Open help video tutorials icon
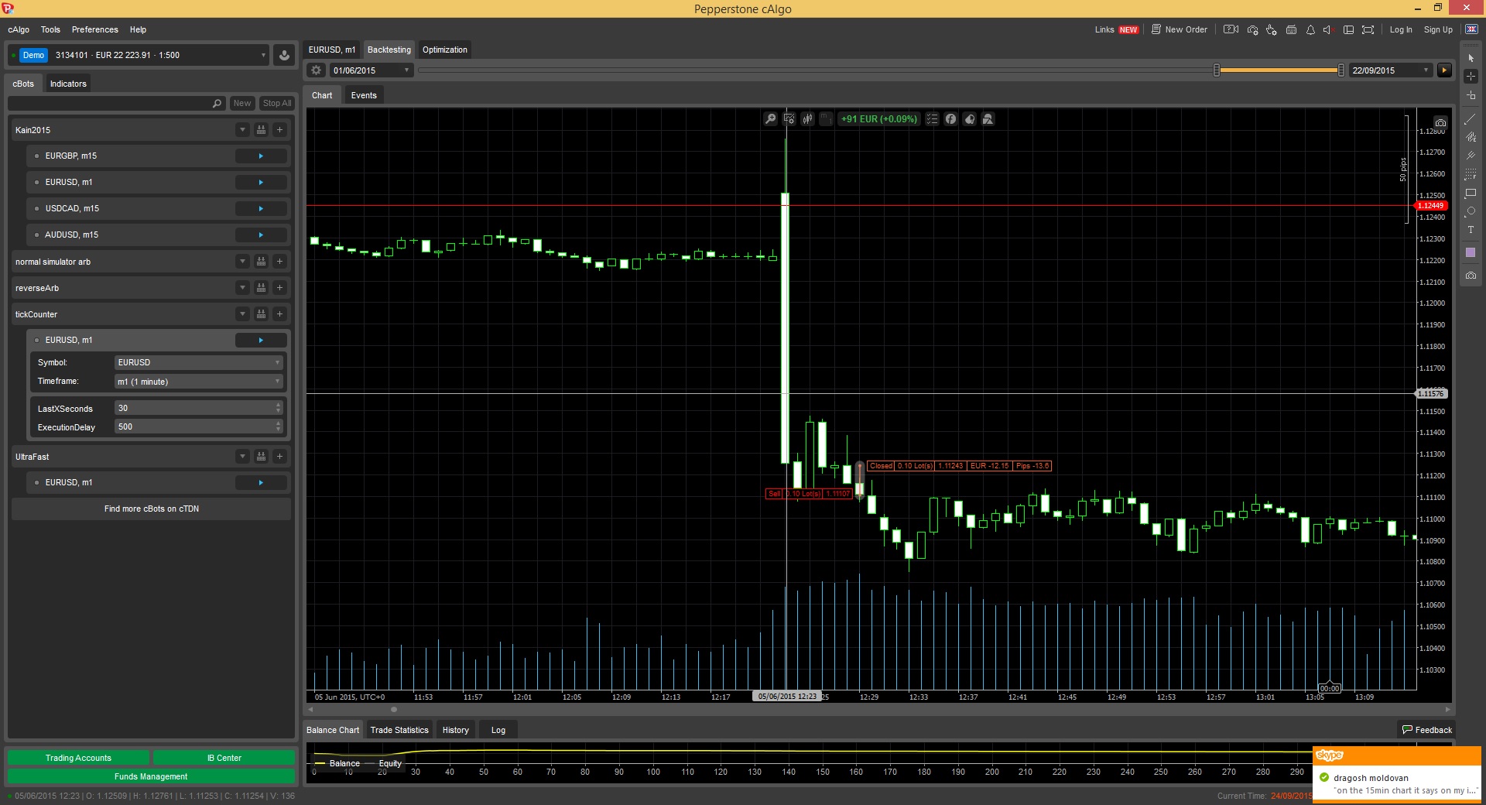This screenshot has width=1486, height=805. [x=1231, y=29]
